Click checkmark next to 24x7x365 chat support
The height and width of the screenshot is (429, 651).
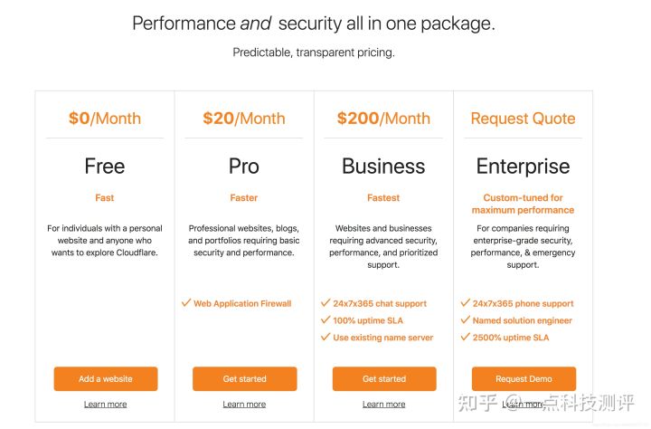point(325,303)
